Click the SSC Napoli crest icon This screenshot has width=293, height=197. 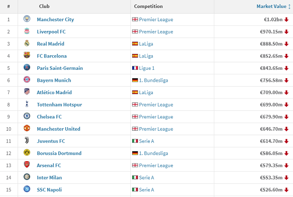(27, 189)
